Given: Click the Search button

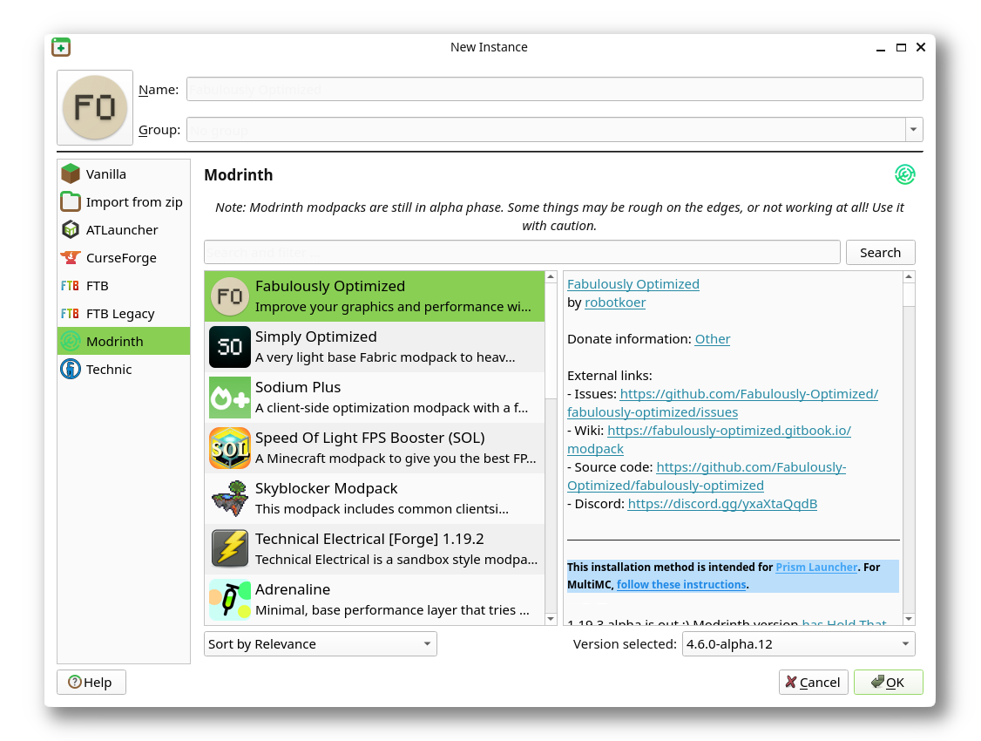Looking at the screenshot, I should click(x=880, y=252).
